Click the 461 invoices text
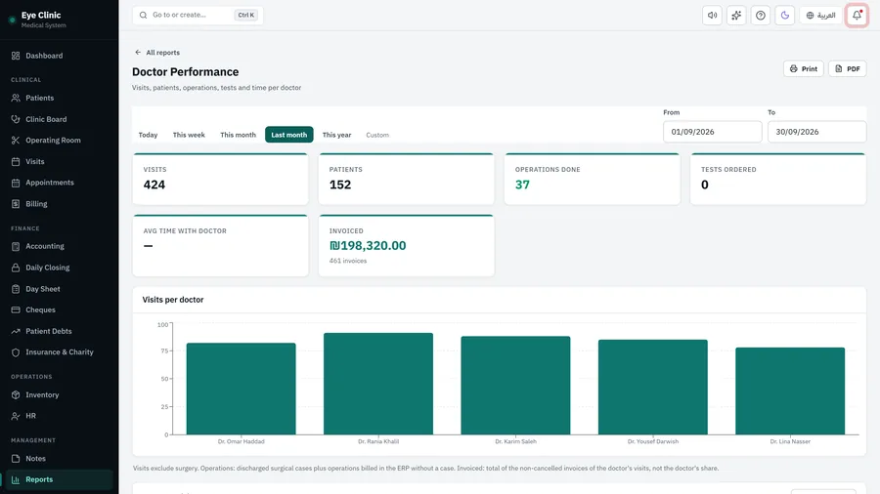The width and height of the screenshot is (880, 494). point(348,261)
